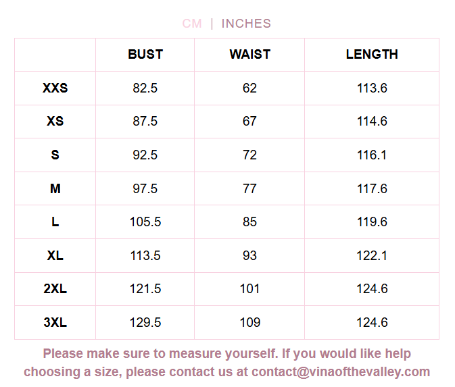Select the BUST column header
Screen dimensions: 455x387
[x=145, y=55]
